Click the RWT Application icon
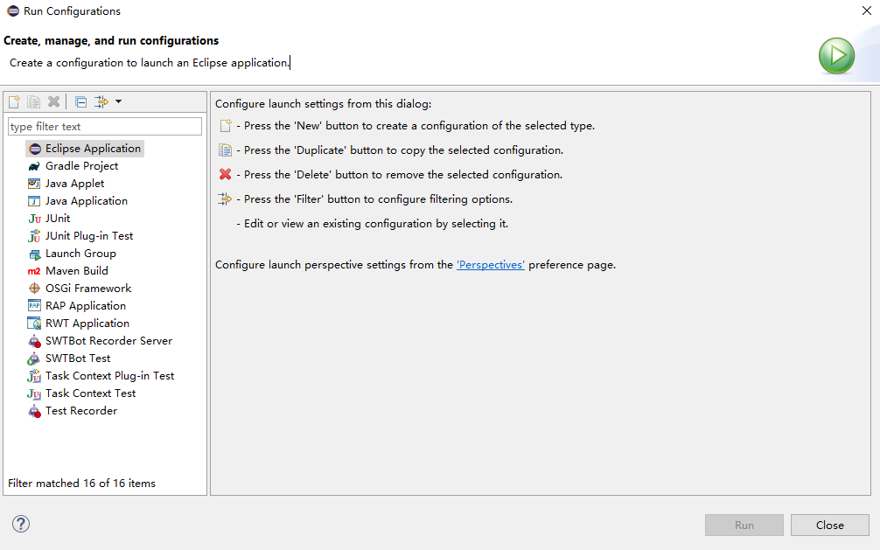 click(34, 324)
